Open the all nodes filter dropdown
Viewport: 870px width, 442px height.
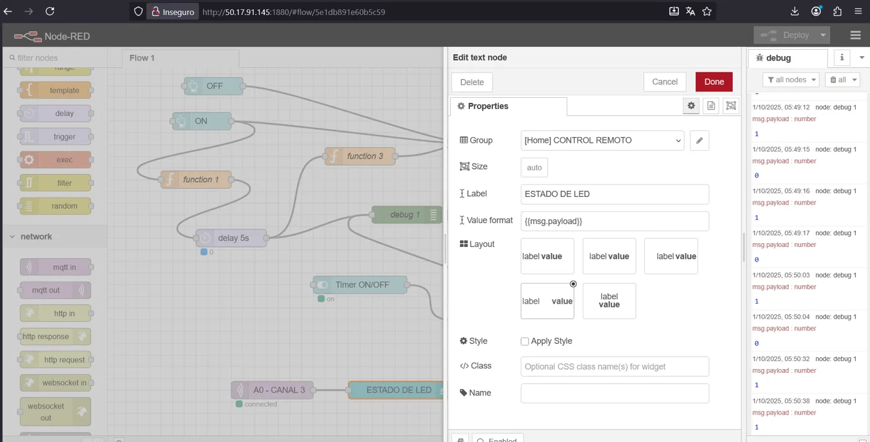[791, 80]
